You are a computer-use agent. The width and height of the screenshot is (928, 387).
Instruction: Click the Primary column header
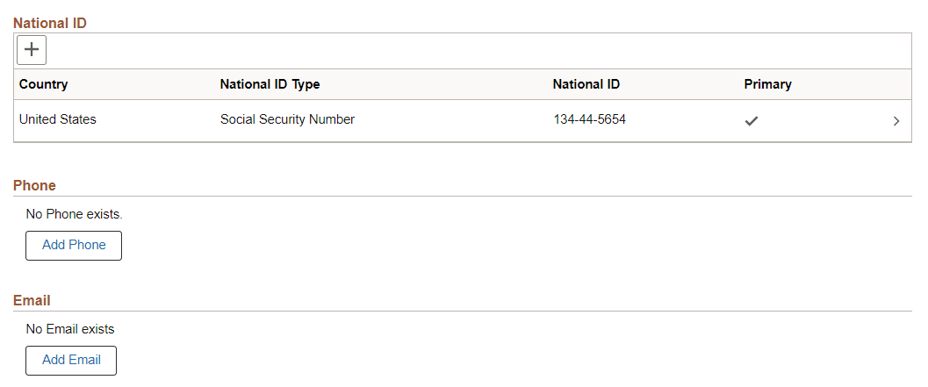click(767, 84)
